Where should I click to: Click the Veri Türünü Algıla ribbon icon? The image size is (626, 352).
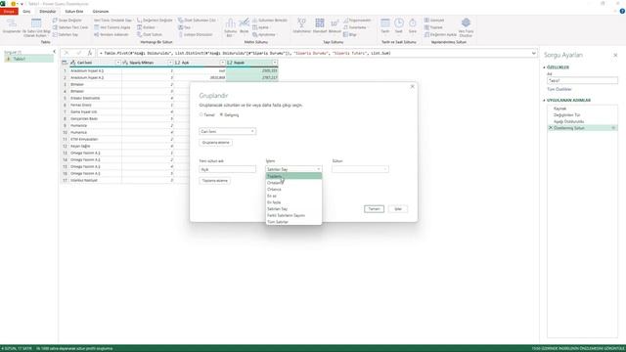[112, 27]
